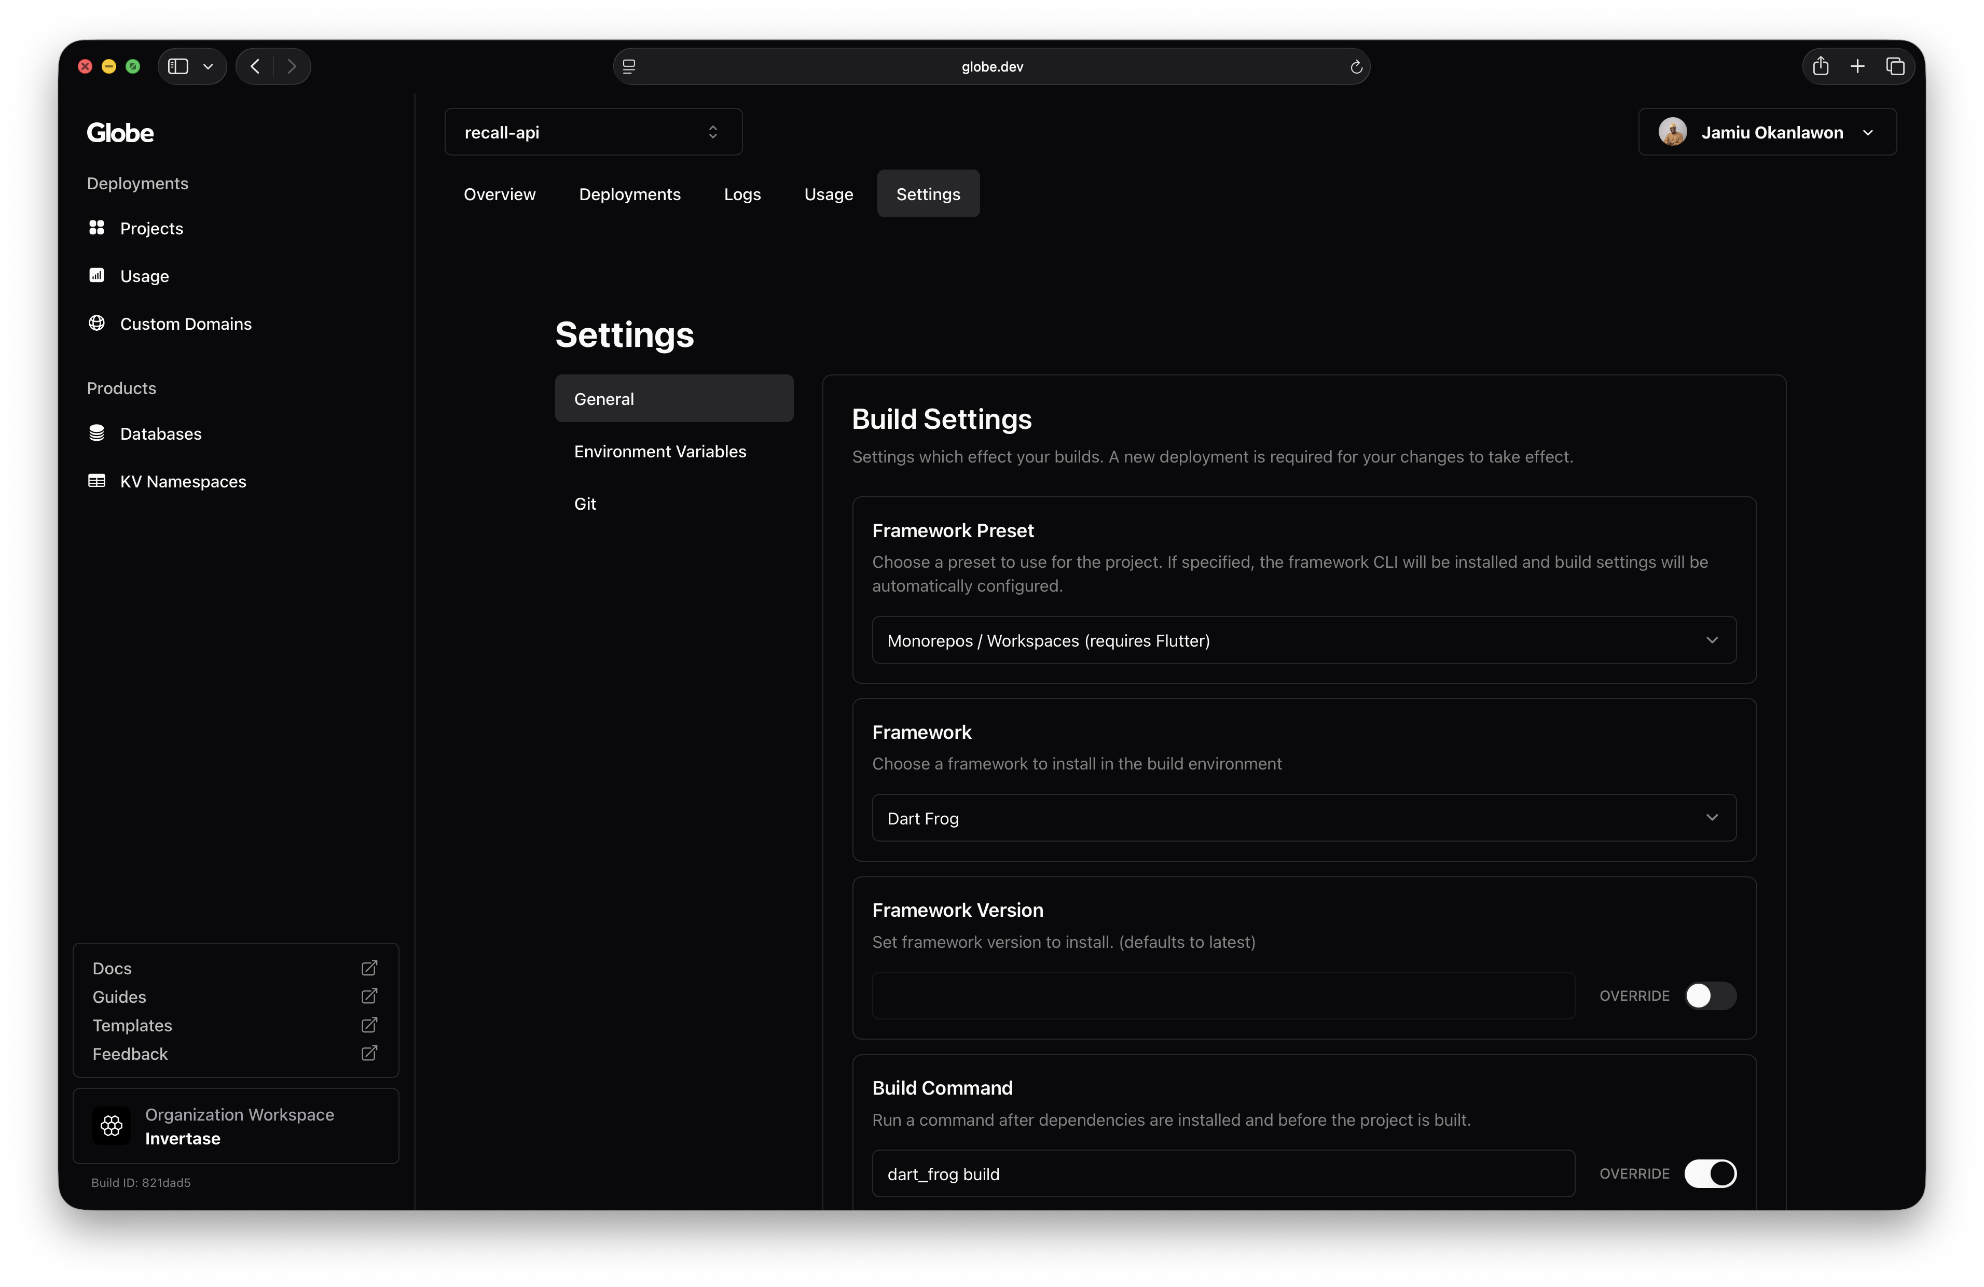Screen dimensions: 1984x1287
Task: Open Jamiu Okanlawon account menu
Action: click(1767, 132)
